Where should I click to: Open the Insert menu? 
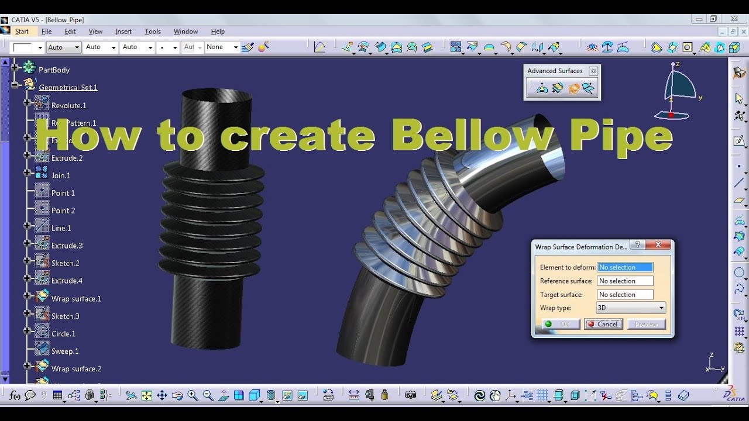[x=123, y=32]
